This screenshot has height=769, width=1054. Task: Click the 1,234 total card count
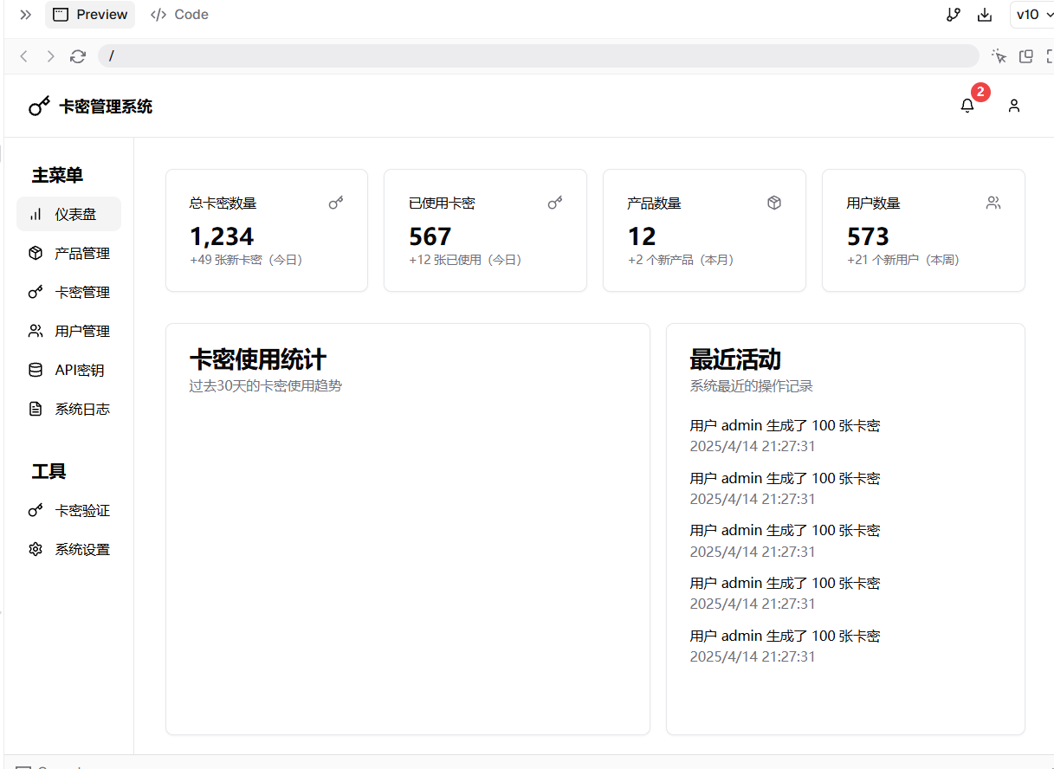[x=222, y=236]
